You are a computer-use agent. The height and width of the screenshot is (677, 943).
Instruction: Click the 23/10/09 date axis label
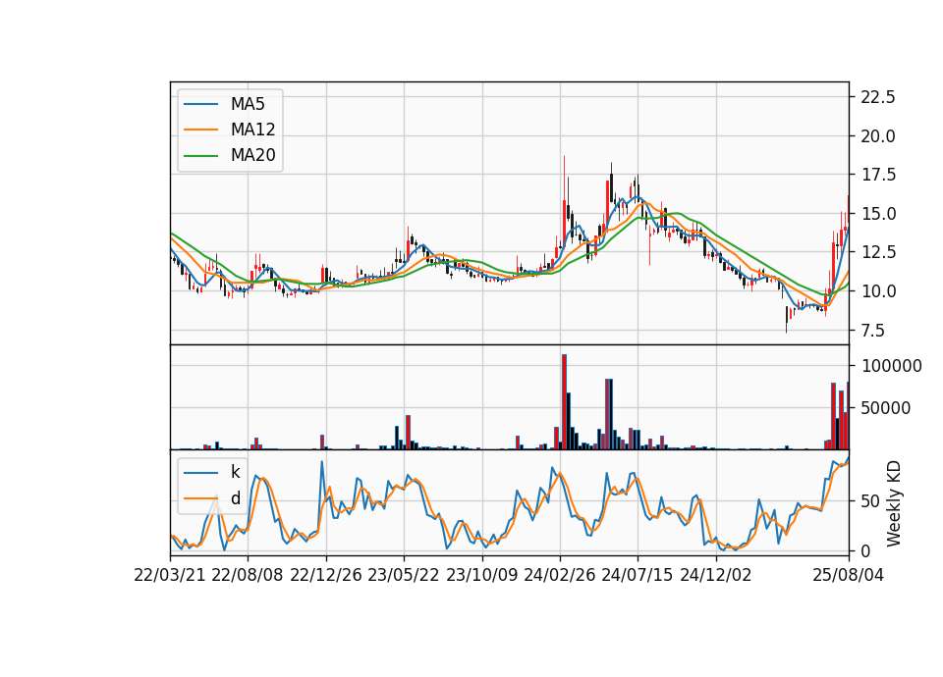click(x=481, y=575)
